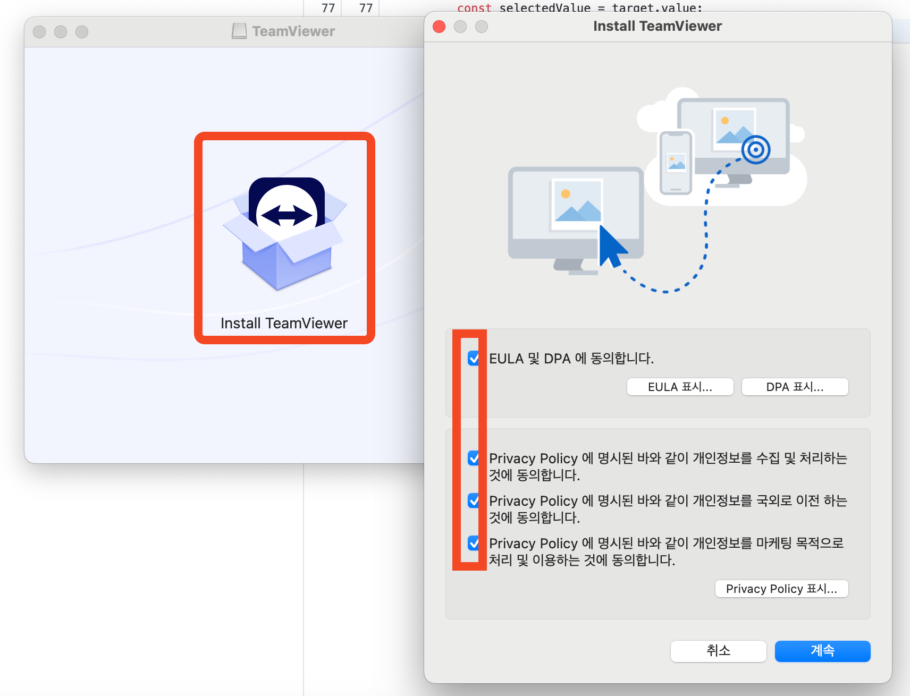Open the DPA 표시... button
The image size is (910, 696).
click(x=795, y=387)
